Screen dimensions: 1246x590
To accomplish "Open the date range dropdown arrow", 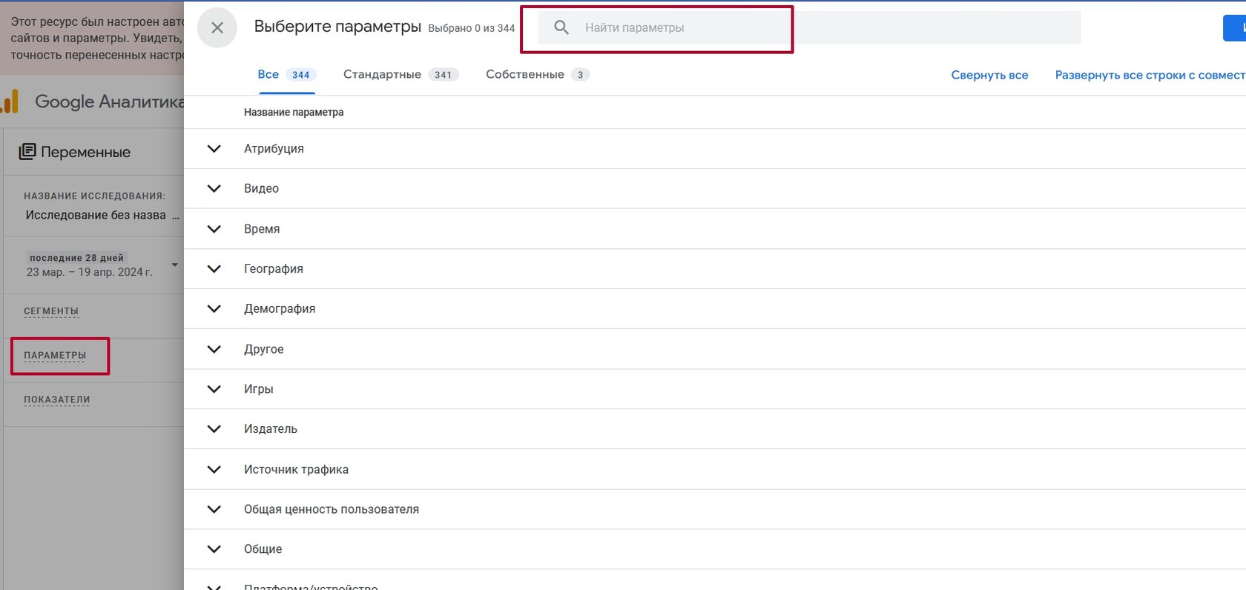I will click(174, 265).
